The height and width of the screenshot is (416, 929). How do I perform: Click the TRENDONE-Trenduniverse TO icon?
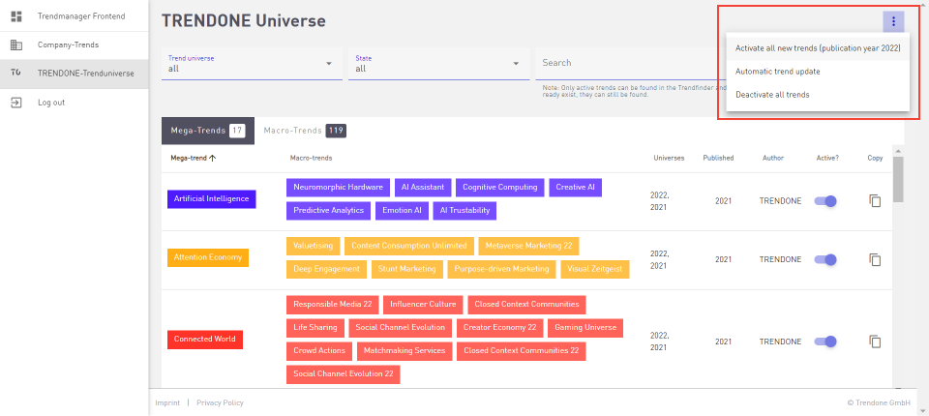pos(16,73)
